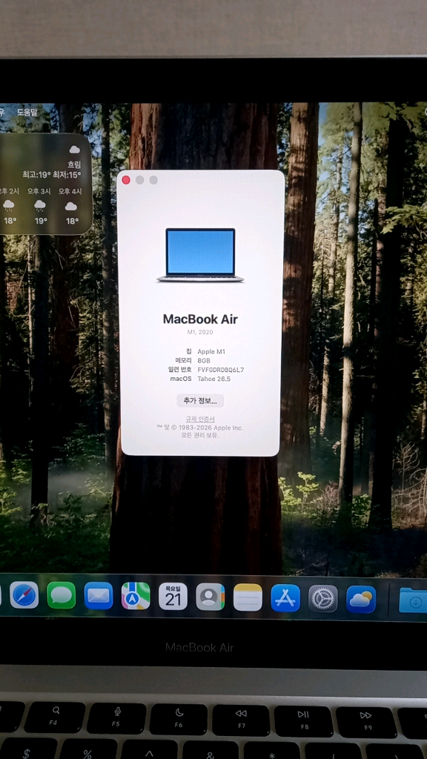Open the 도움말 menu
427x759 pixels.
tap(27, 113)
